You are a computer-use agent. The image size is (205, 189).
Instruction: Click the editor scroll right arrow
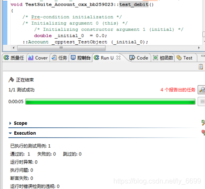[199, 48]
